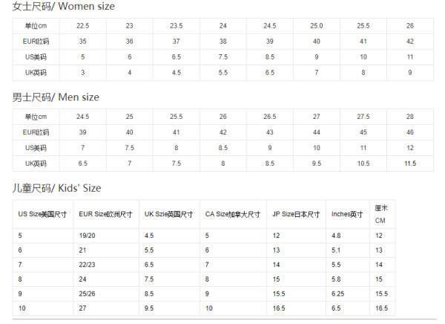Screen dimensions: 445x324
Task: Select the "UK英码" label in the Women table
Action: pos(36,73)
